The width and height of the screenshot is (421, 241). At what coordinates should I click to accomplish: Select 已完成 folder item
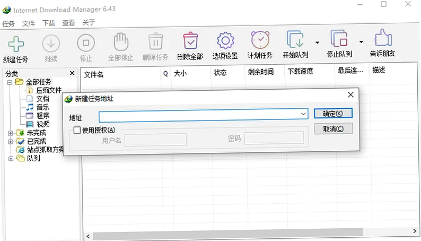pos(37,141)
